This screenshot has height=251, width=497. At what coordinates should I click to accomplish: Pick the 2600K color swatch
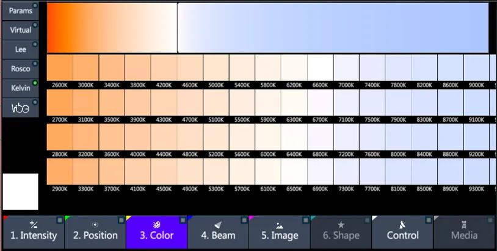[60, 68]
